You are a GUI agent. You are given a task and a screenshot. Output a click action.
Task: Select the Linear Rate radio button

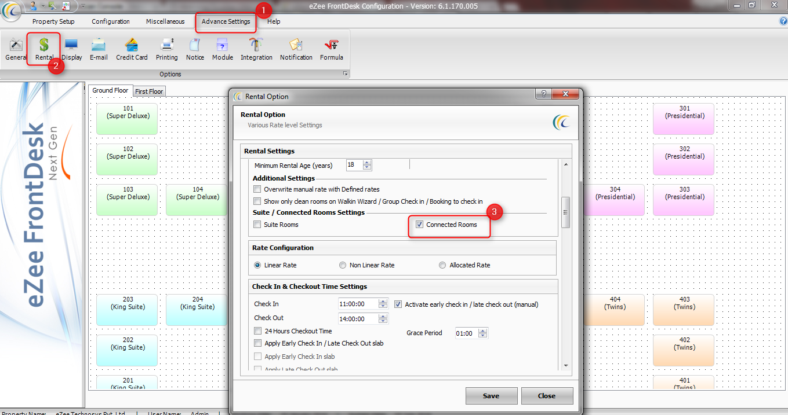[257, 265]
